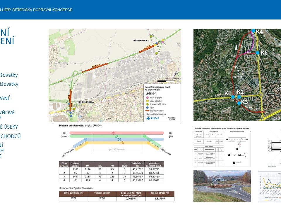The height and width of the screenshot is (210, 281).
Task: Click the 'PU4 PU3' orange segment label
Action: (x=96, y=66)
